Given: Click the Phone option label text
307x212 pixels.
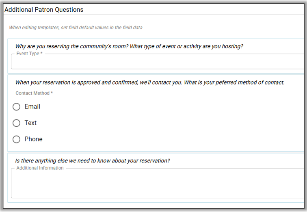Looking at the screenshot, I should point(33,139).
